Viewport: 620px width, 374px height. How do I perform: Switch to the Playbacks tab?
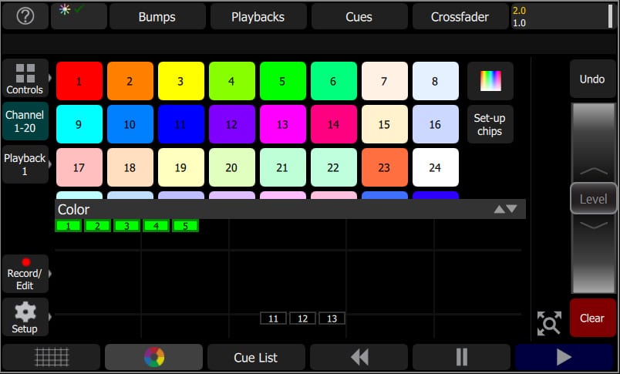[x=258, y=16]
